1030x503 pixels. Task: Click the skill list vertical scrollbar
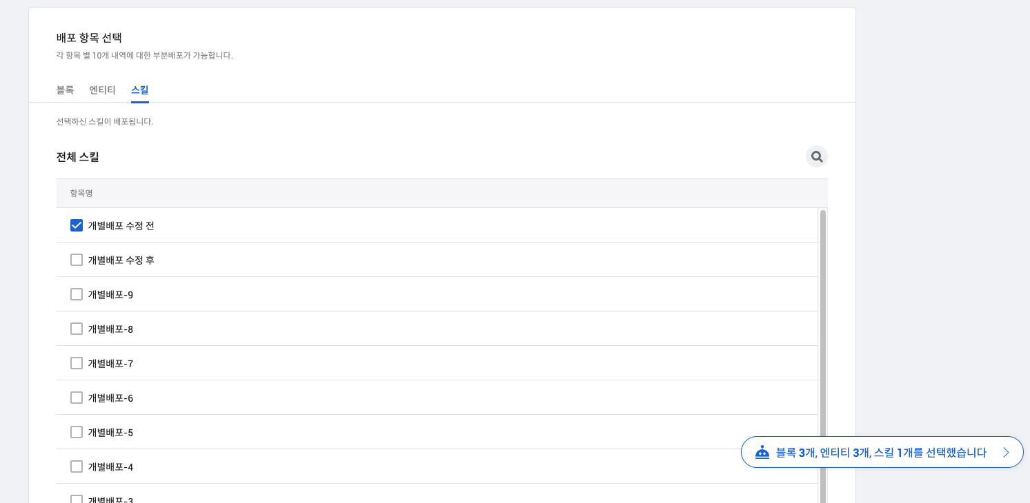pyautogui.click(x=822, y=345)
